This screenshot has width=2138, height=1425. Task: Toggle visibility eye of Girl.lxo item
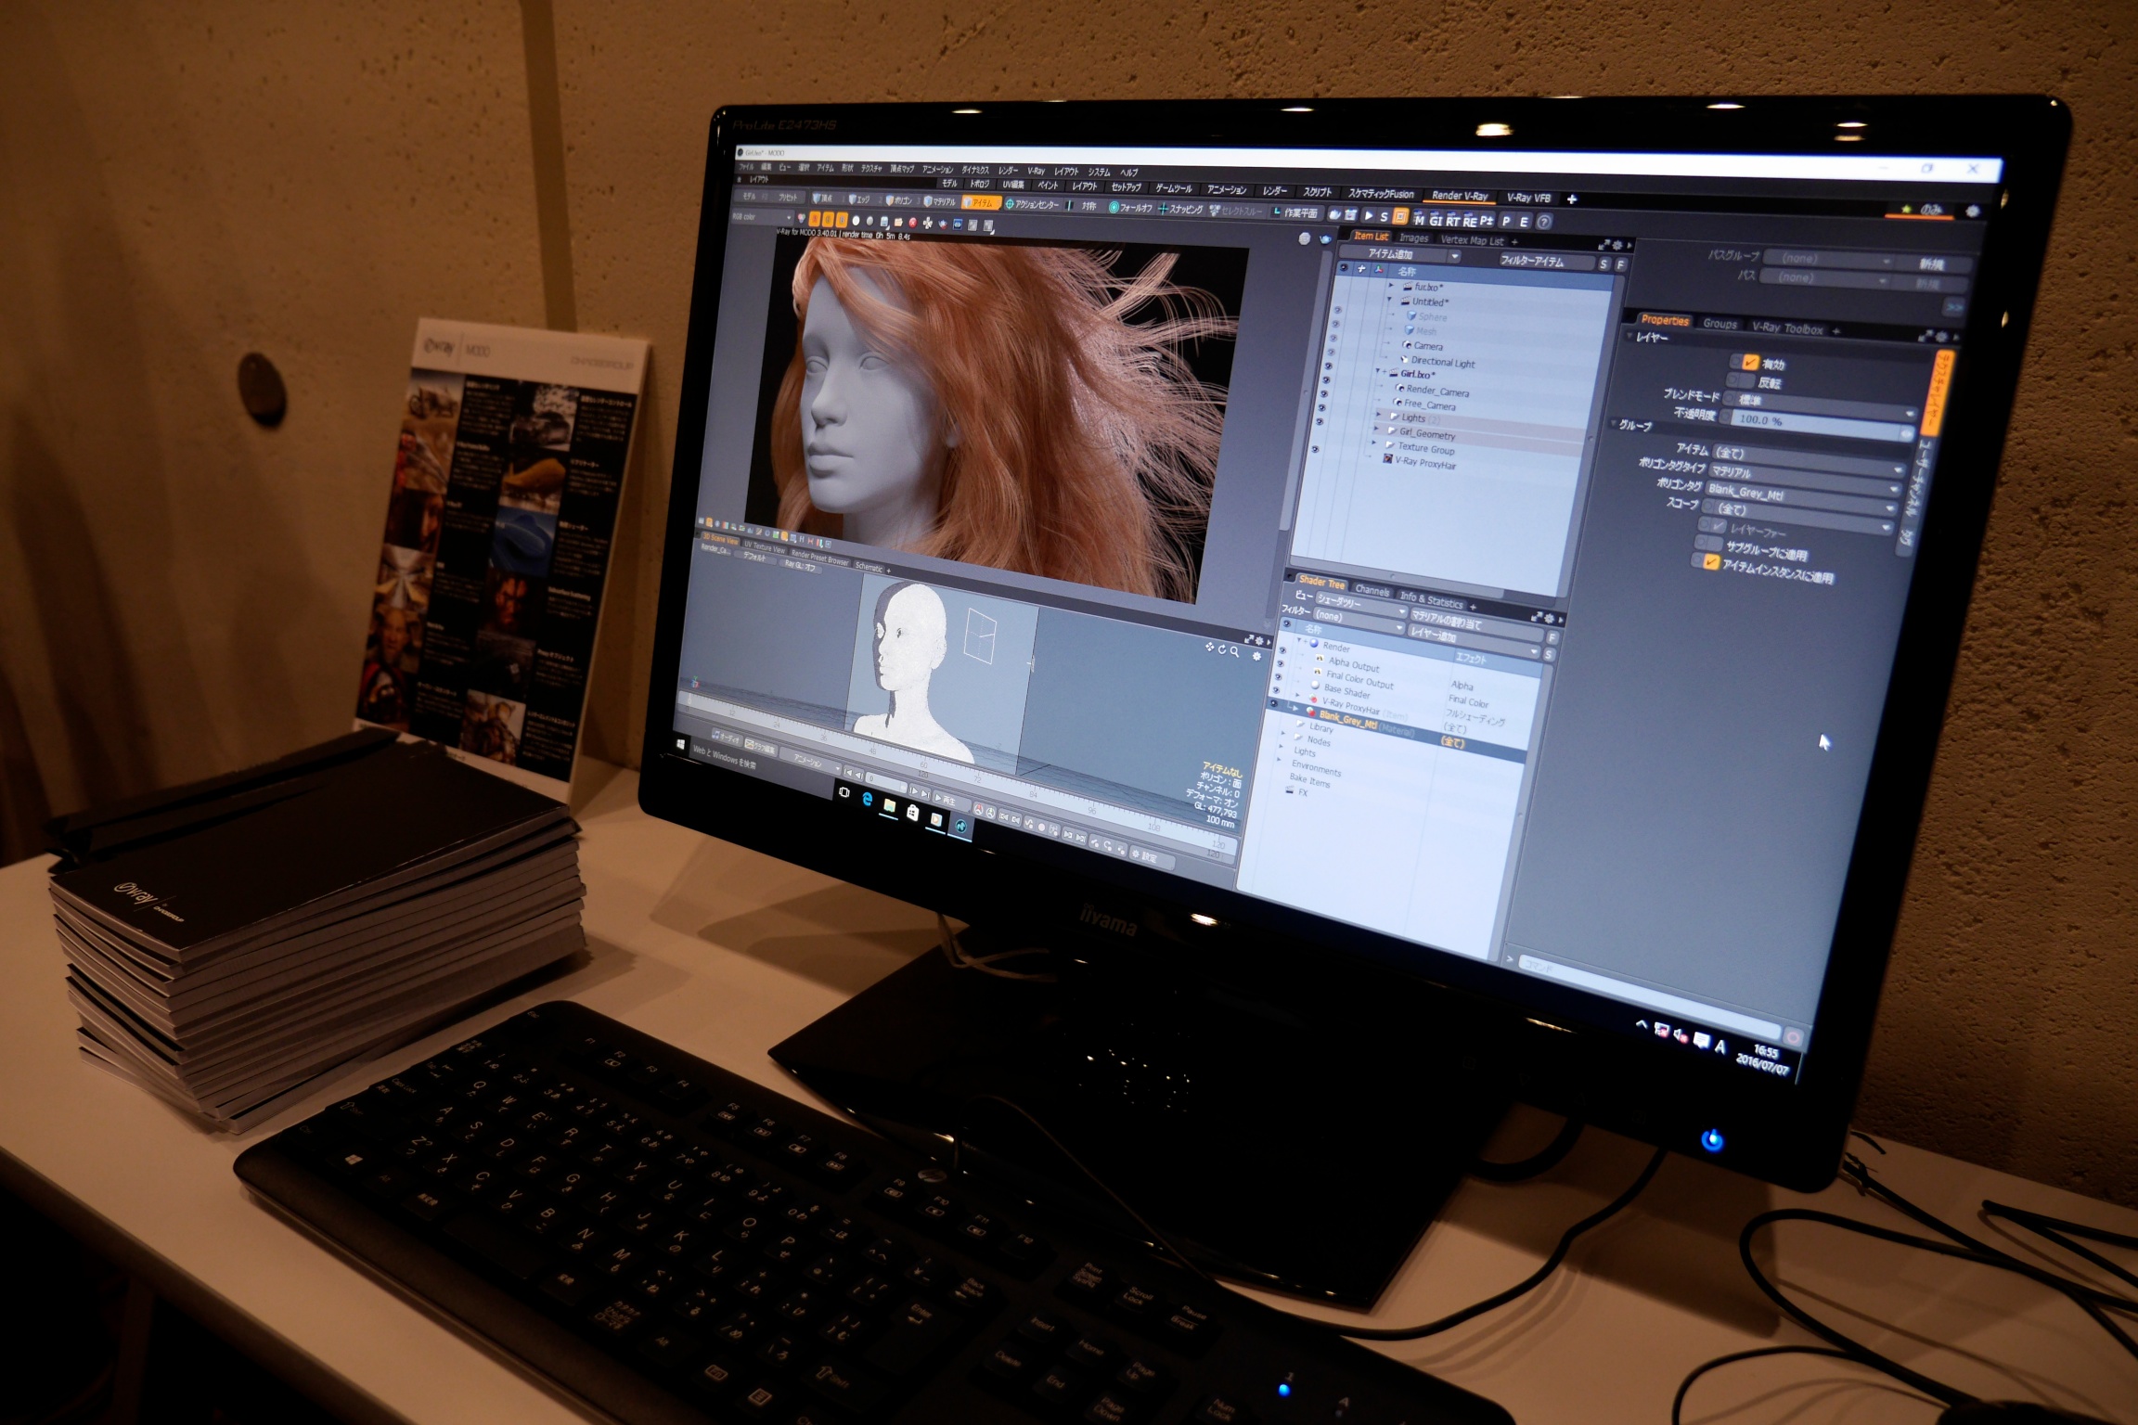[1329, 366]
